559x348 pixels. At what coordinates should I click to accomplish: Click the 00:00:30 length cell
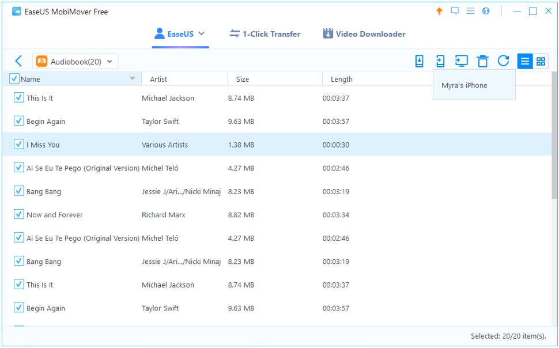coord(336,145)
